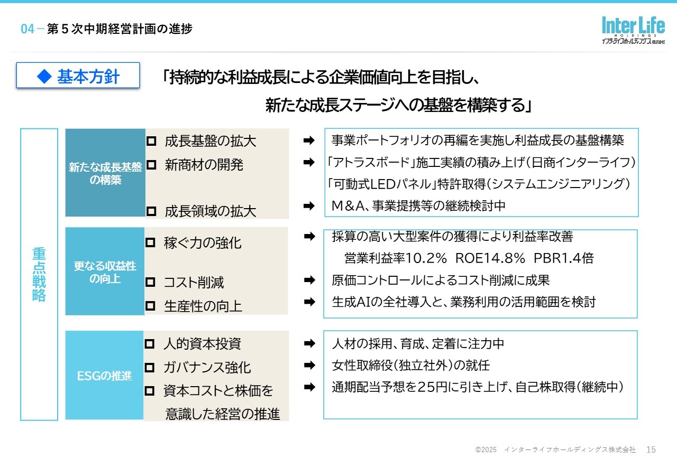Click the arrow next to 成長基盤の拡大
Viewport: 677px width, 468px height.
309,141
